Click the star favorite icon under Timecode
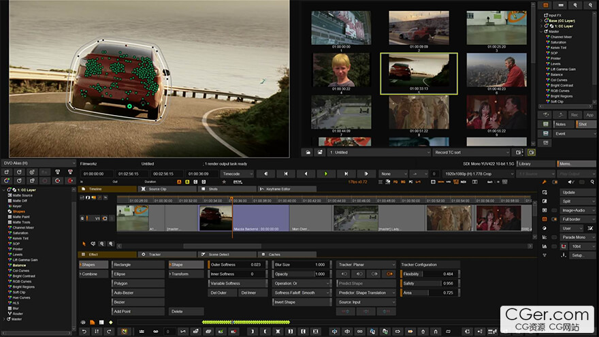Screen dimensions: 599x337 [x=224, y=182]
